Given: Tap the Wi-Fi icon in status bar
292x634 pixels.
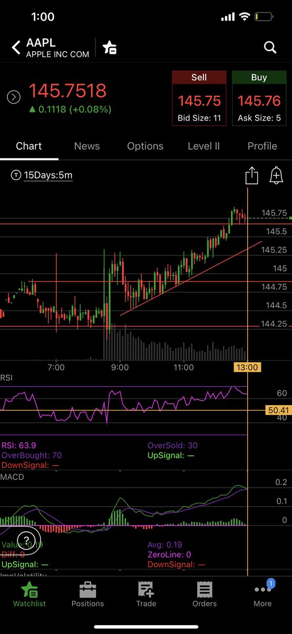Looking at the screenshot, I should point(245,17).
